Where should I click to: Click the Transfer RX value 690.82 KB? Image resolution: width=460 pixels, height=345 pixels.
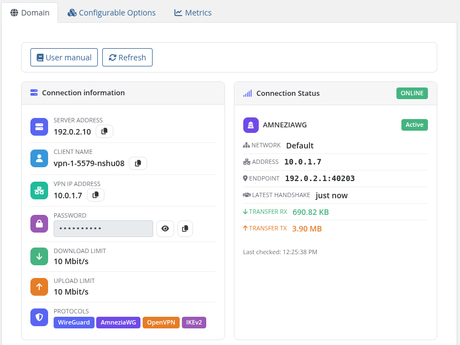[311, 212]
